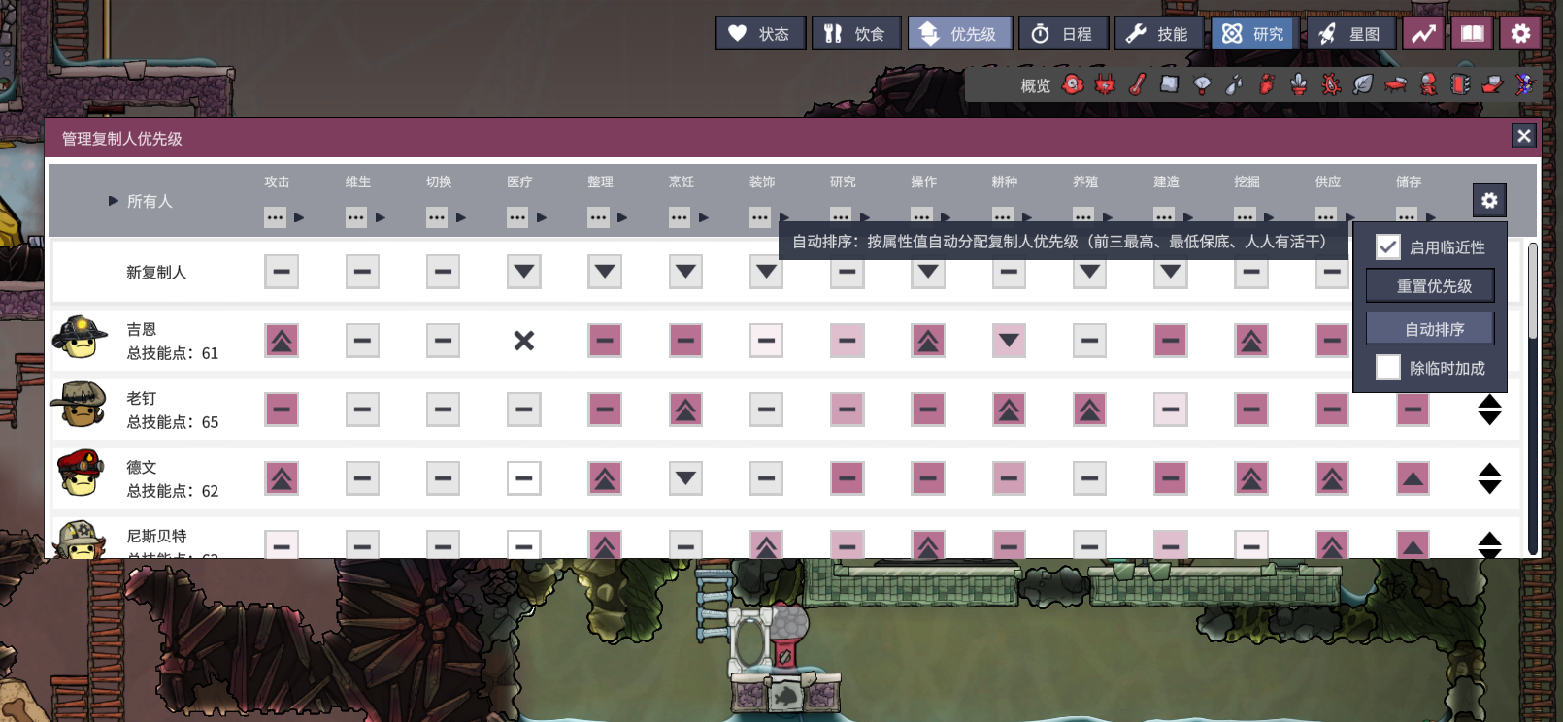Expand the 所有人 row arrow
Image resolution: width=1563 pixels, height=722 pixels.
[x=114, y=201]
